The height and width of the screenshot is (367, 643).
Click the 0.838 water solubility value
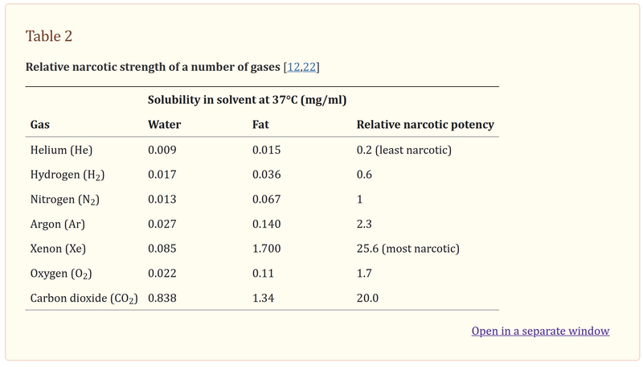162,299
